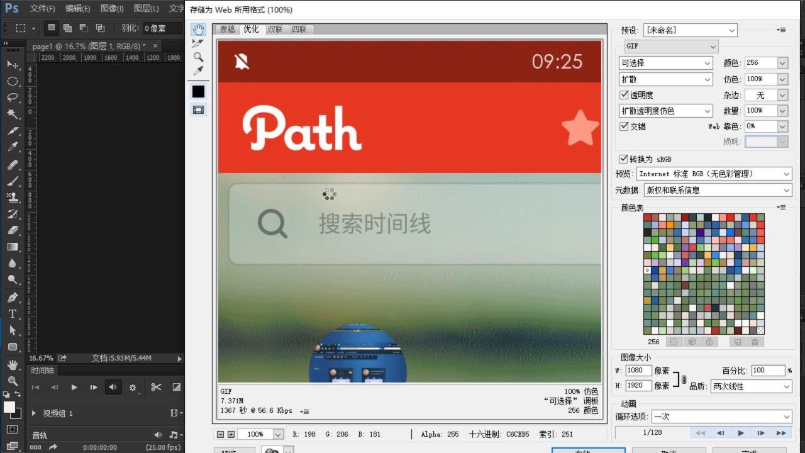Open the GIF file format dropdown

[x=670, y=47]
